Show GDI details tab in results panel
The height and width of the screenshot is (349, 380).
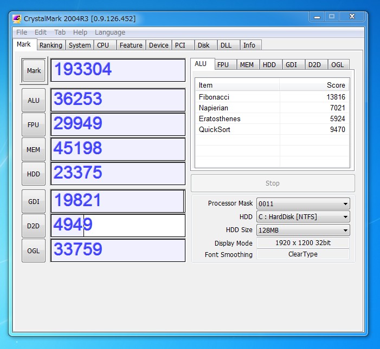[x=293, y=65]
